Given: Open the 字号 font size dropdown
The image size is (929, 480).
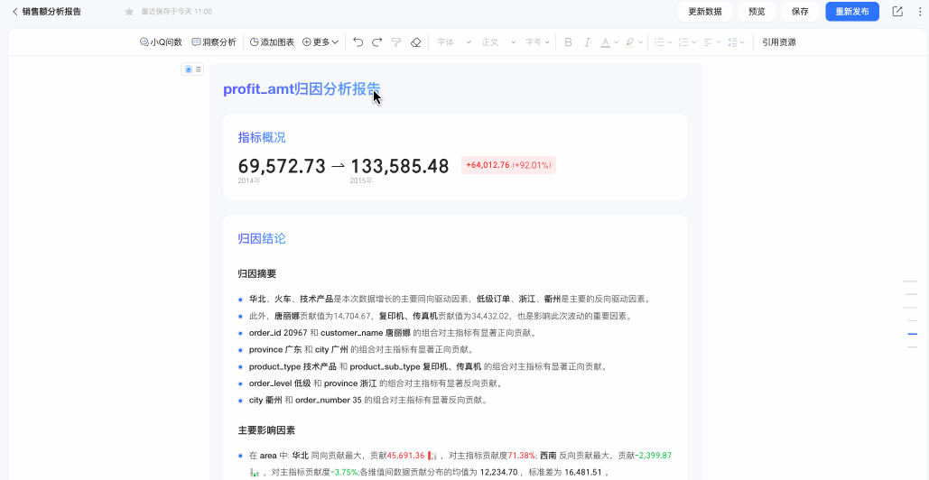Looking at the screenshot, I should pyautogui.click(x=537, y=42).
